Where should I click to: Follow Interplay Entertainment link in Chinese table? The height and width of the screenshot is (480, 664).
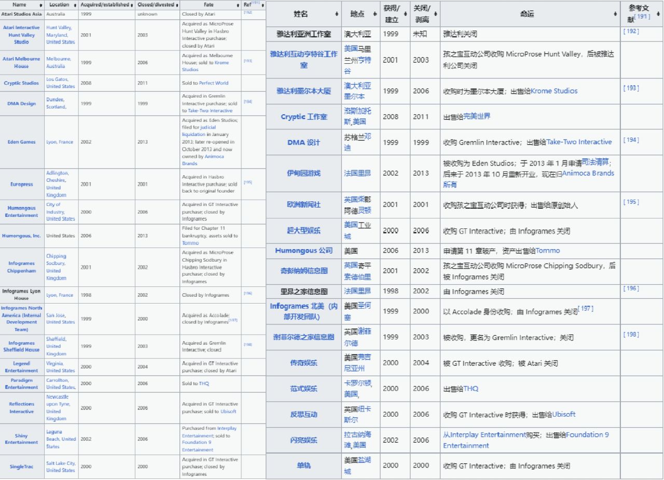click(486, 435)
